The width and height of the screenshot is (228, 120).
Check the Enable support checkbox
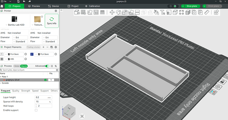(36, 110)
